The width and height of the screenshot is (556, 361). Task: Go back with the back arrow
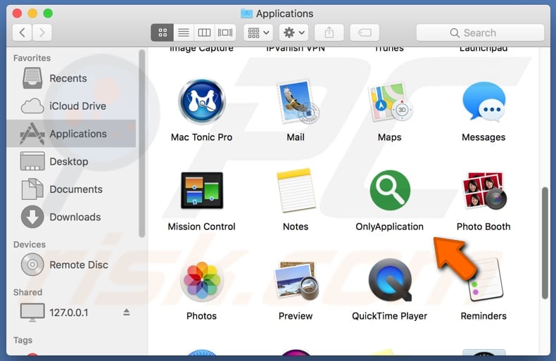(23, 32)
